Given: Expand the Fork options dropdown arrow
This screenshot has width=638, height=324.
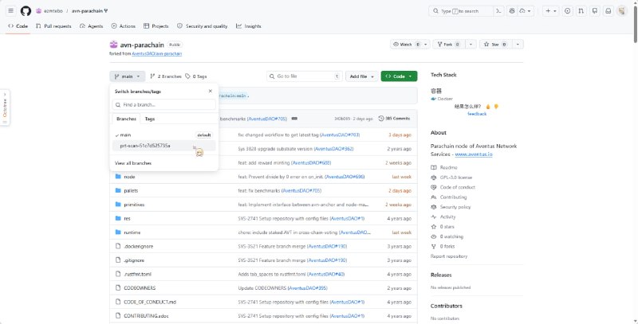Looking at the screenshot, I should click(471, 45).
